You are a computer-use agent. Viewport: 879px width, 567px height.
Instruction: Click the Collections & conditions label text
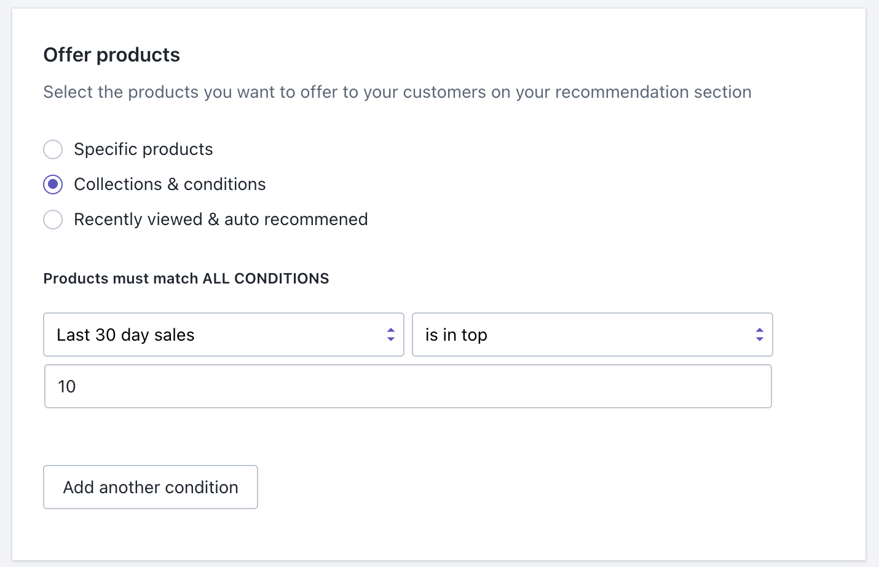pos(170,184)
